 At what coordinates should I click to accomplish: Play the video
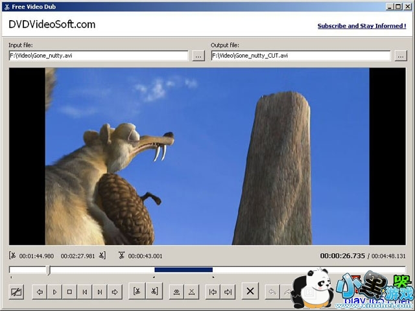pyautogui.click(x=54, y=292)
